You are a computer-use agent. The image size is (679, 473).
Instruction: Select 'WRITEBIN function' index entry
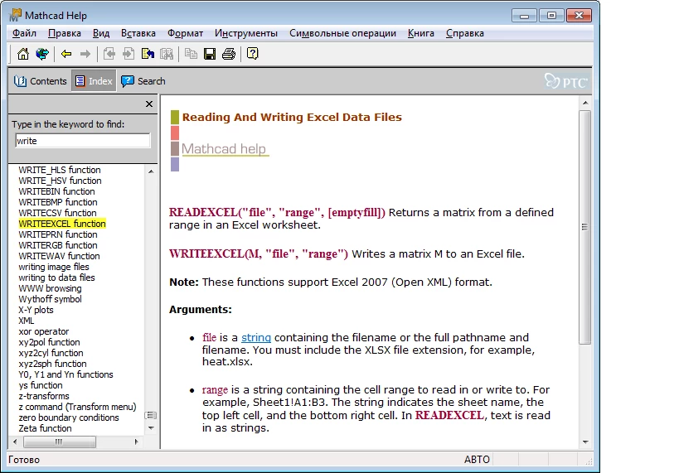(56, 191)
